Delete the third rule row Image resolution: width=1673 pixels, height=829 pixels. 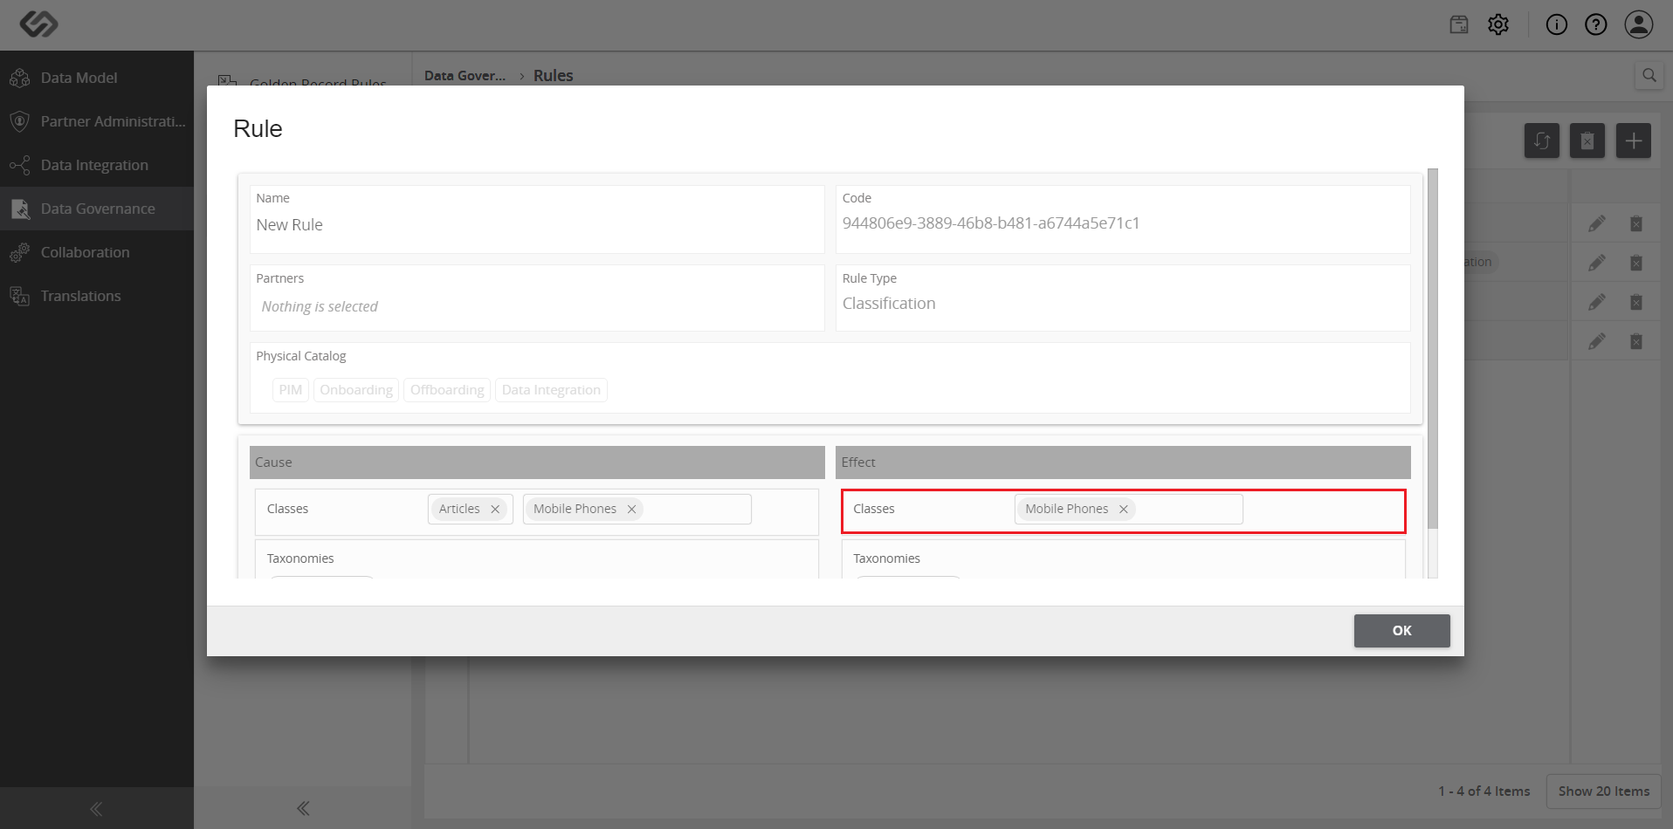1636,302
